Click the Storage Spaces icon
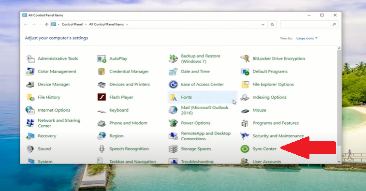The width and height of the screenshot is (366, 191). 173,149
